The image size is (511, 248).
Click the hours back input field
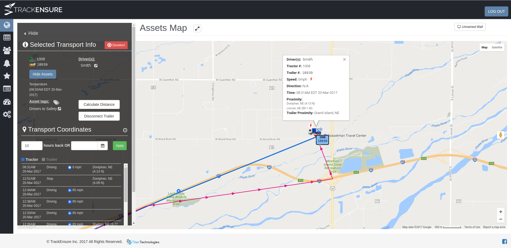coord(32,146)
